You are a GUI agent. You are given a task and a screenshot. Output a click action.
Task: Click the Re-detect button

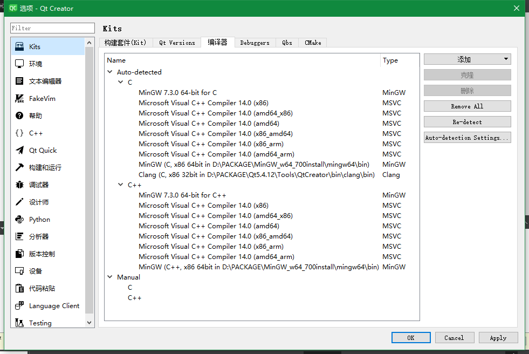tap(467, 121)
